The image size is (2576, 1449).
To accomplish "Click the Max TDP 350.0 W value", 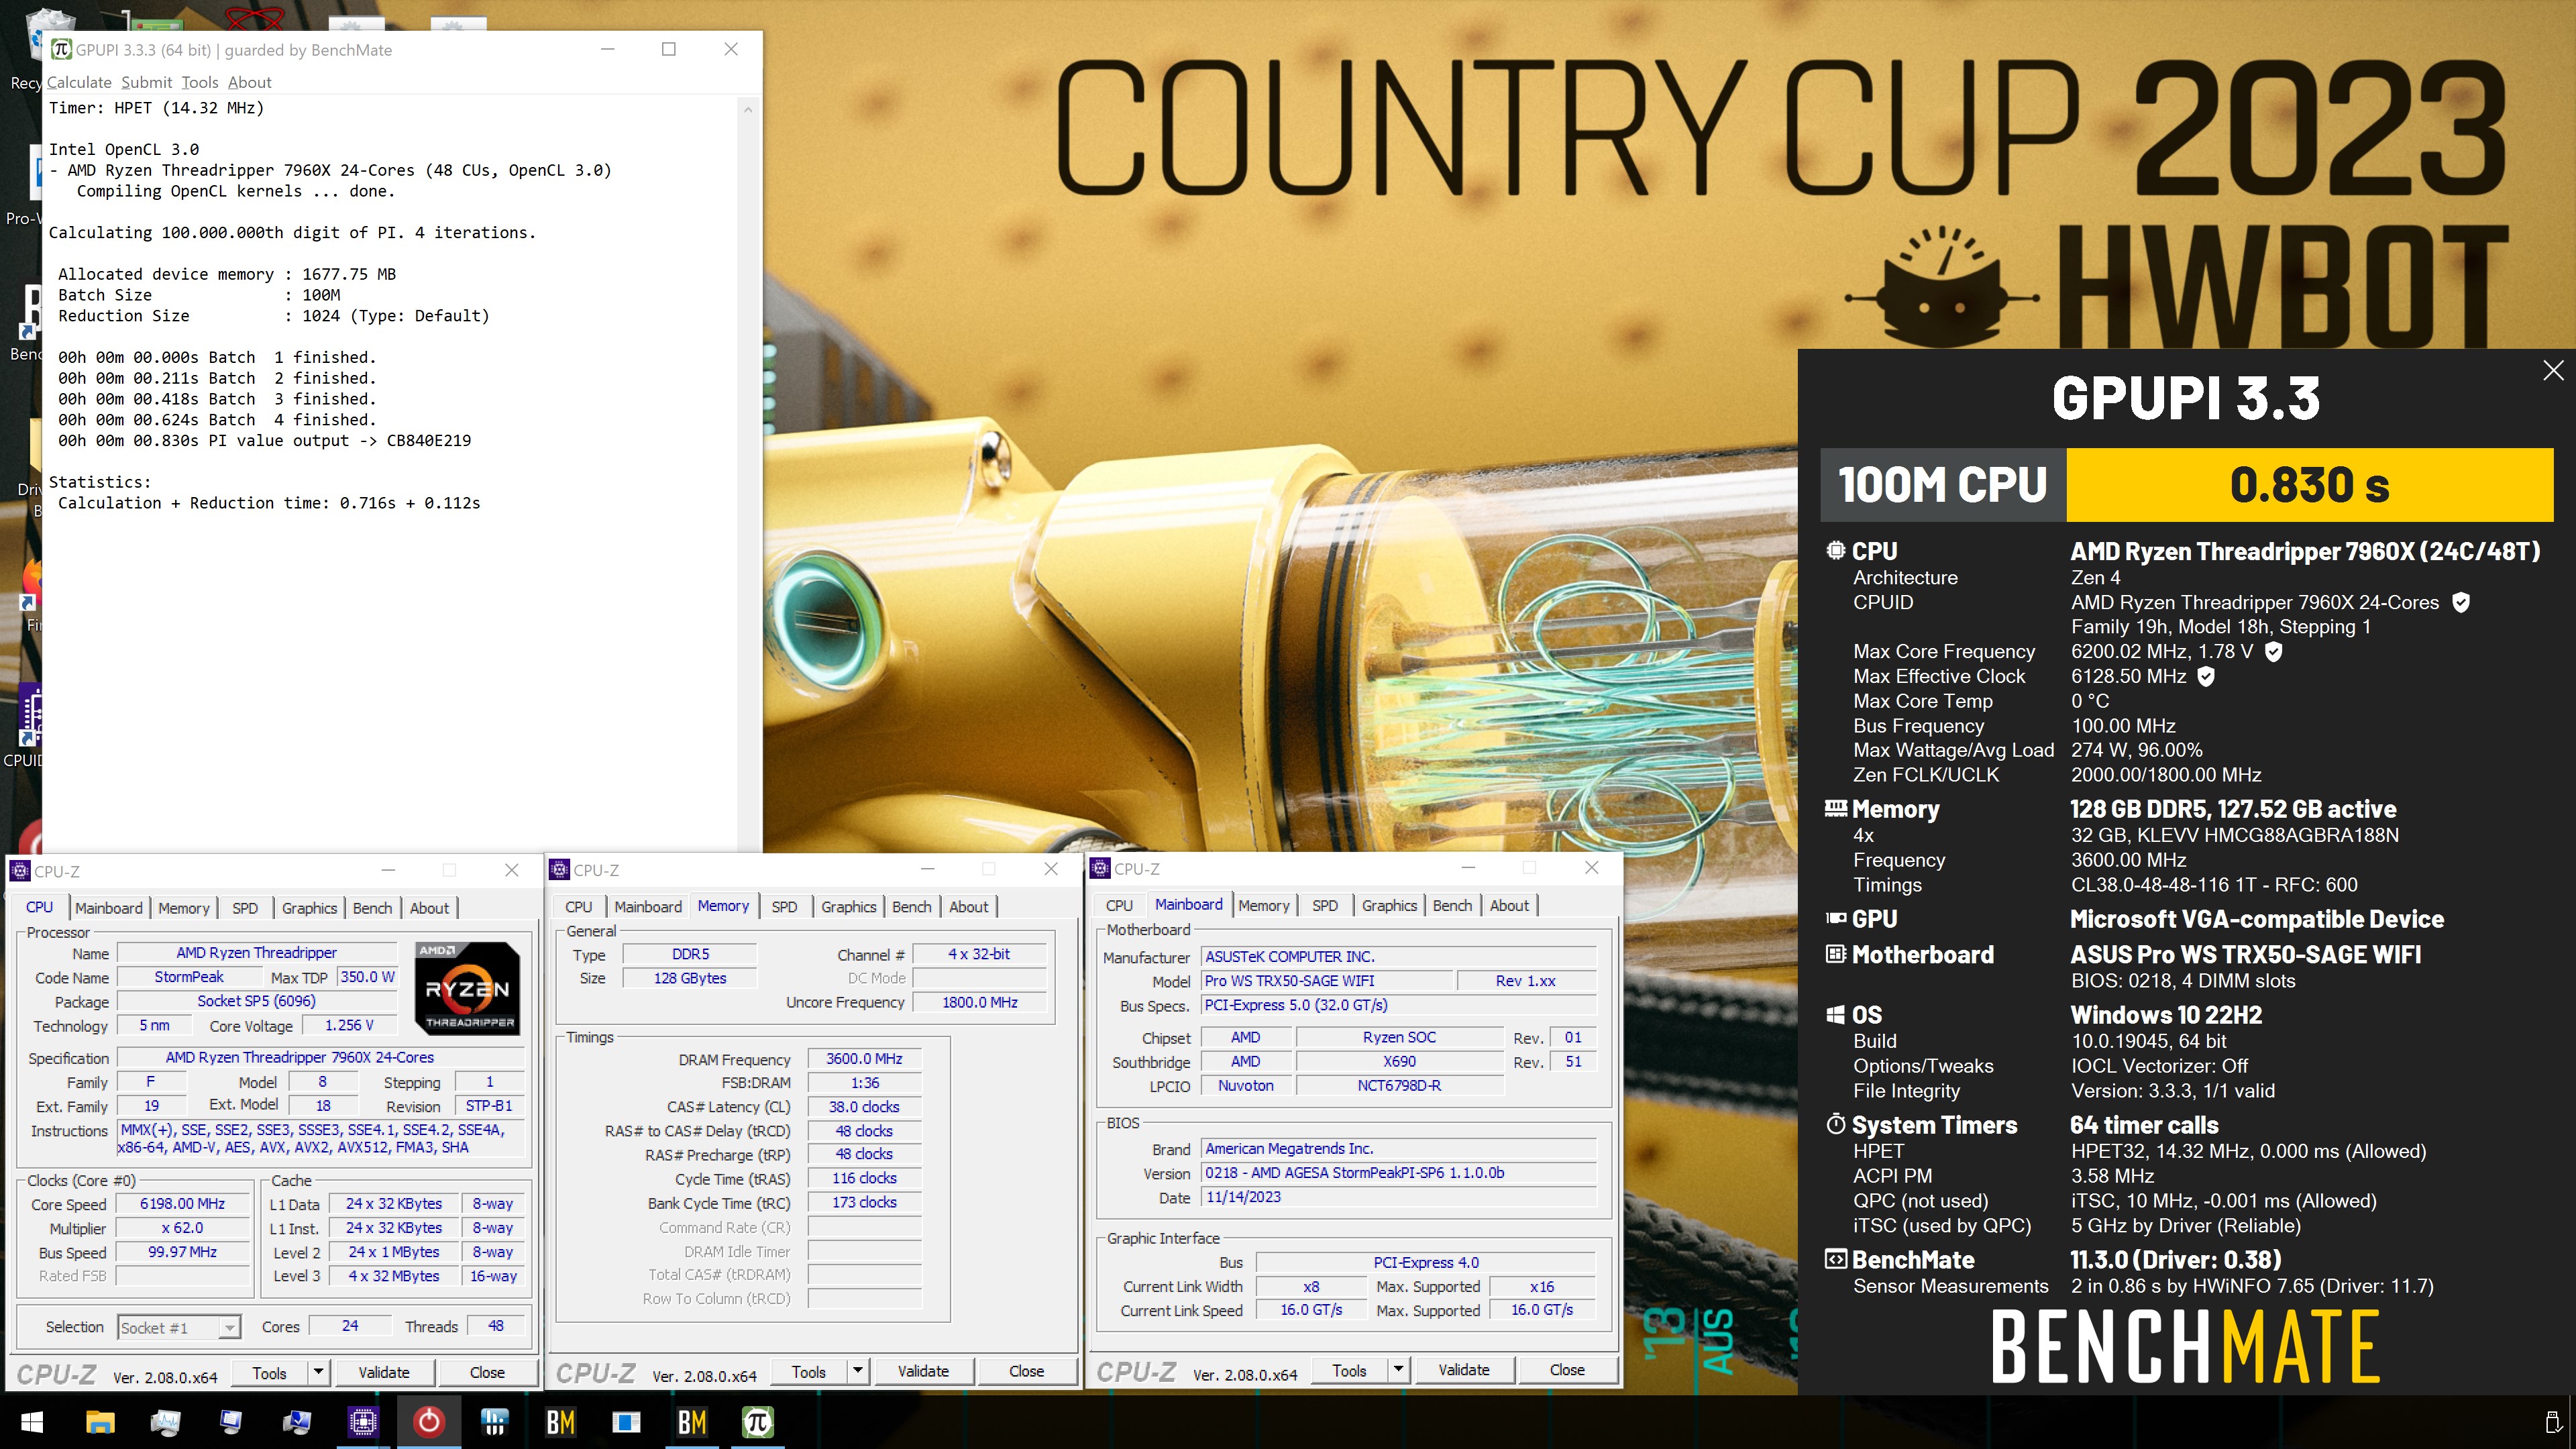I will pyautogui.click(x=368, y=977).
